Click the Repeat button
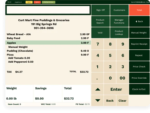 coord(139,55)
